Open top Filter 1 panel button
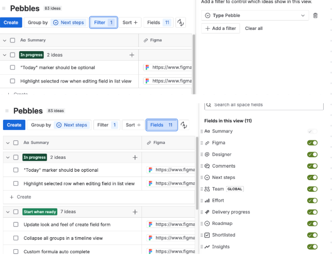This screenshot has height=261, width=332. [x=104, y=22]
